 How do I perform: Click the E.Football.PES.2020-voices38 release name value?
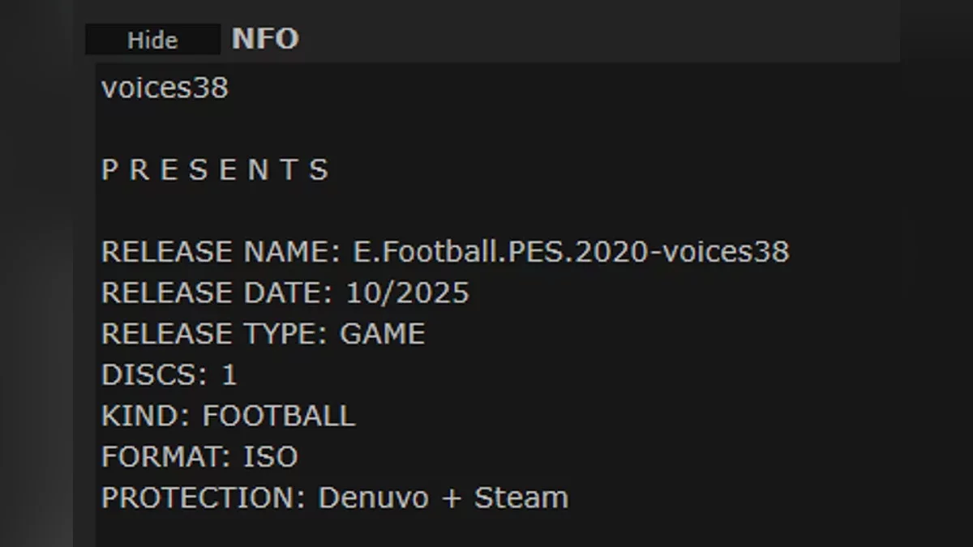click(571, 252)
